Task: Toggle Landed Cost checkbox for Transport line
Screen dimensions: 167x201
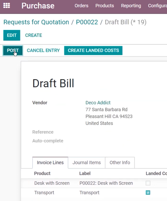Action: pyautogui.click(x=148, y=193)
